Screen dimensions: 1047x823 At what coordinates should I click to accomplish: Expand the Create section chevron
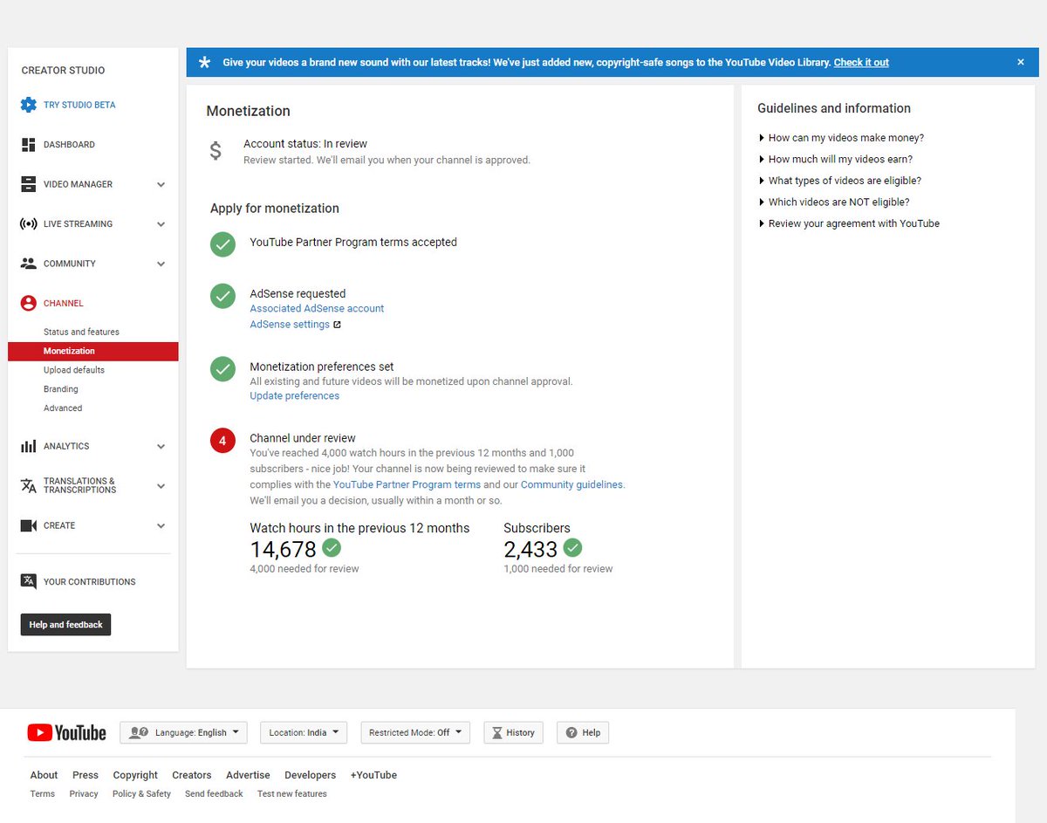161,526
